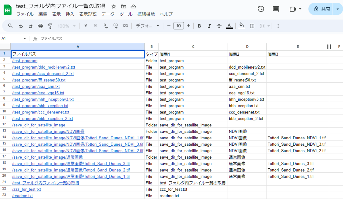Open the fill color picker

tap(241, 26)
